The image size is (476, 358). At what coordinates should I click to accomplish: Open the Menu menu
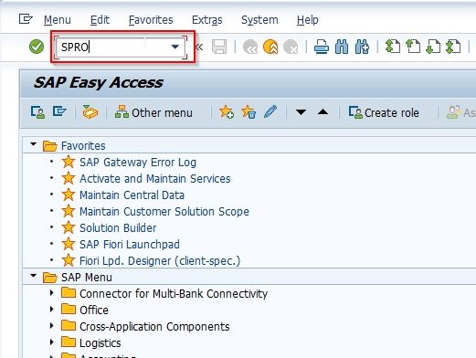58,20
